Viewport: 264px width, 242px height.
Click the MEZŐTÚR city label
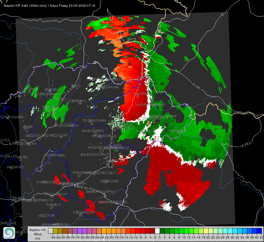click(47, 215)
